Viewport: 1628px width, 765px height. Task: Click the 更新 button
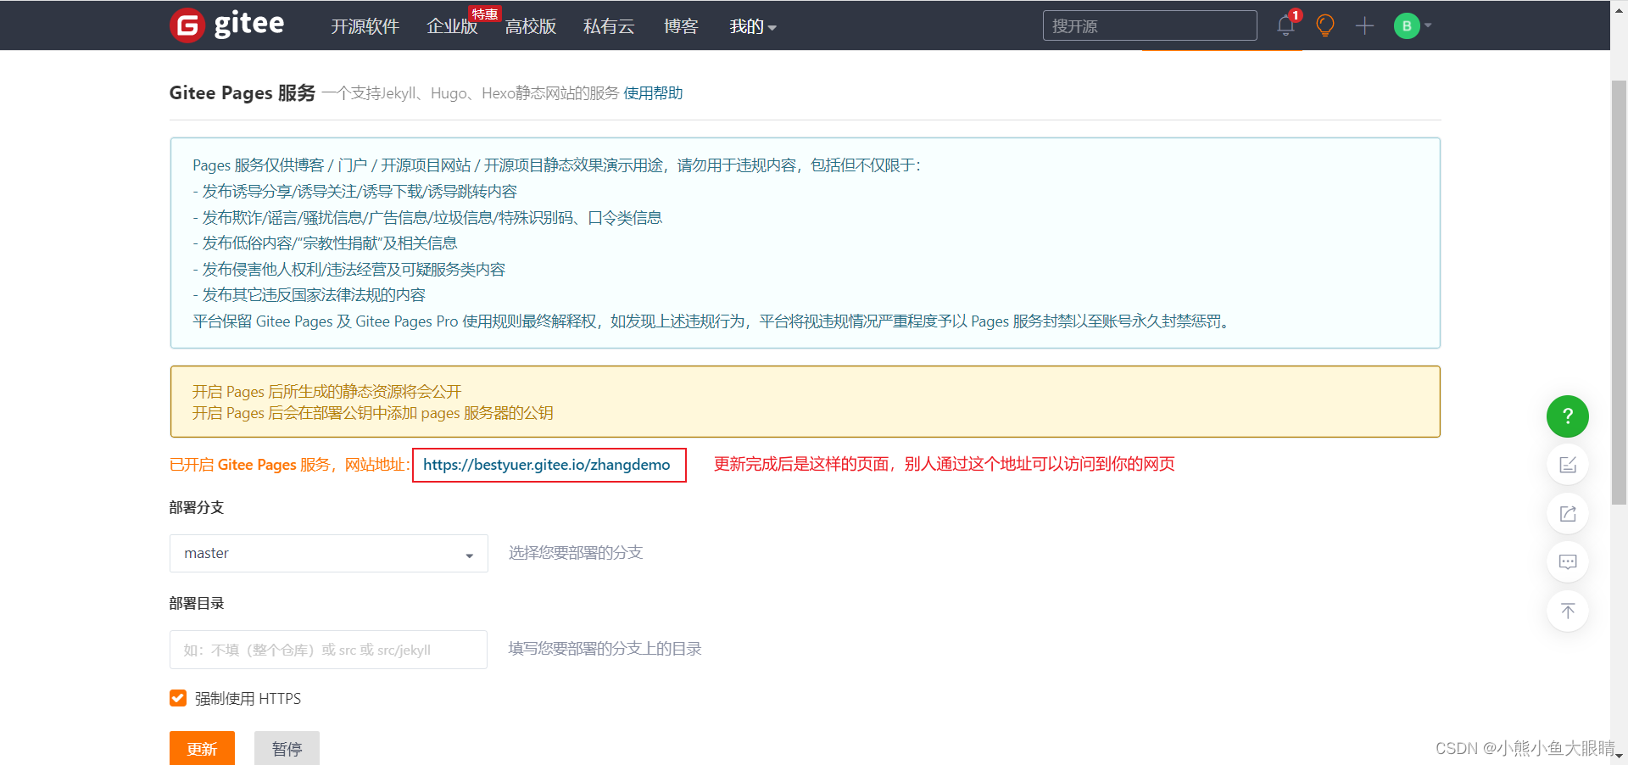(202, 748)
